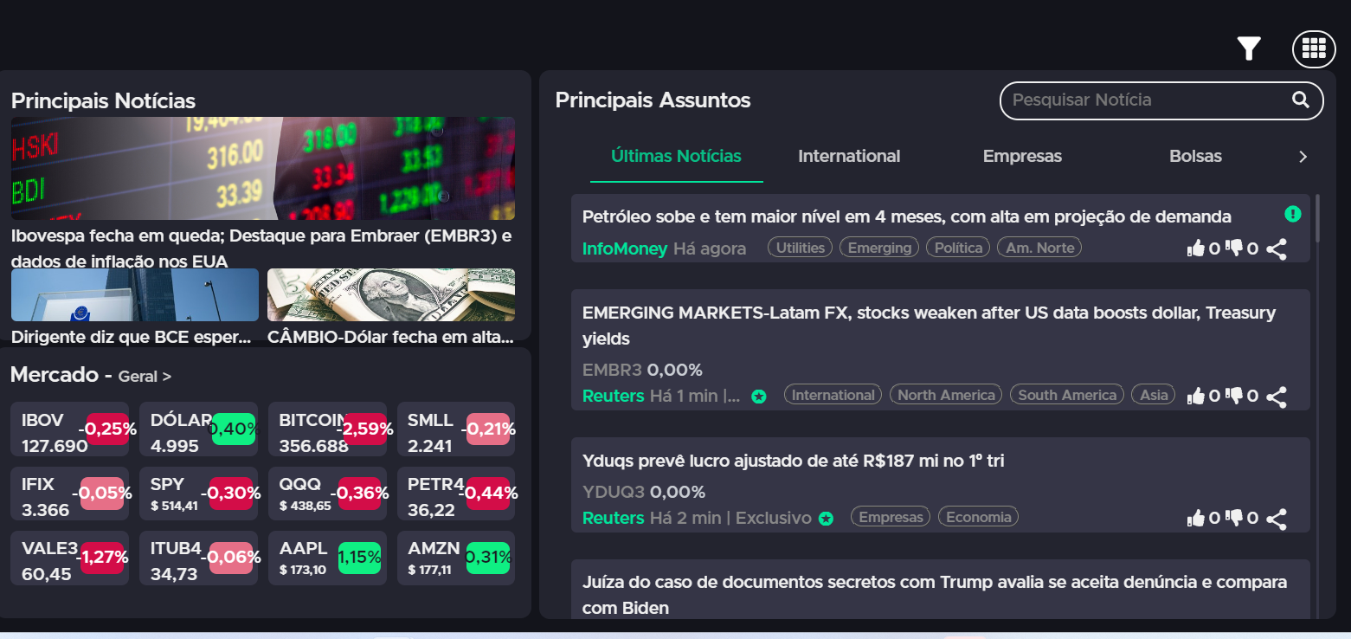Share the Yduqs prevê lucro article

[1277, 519]
